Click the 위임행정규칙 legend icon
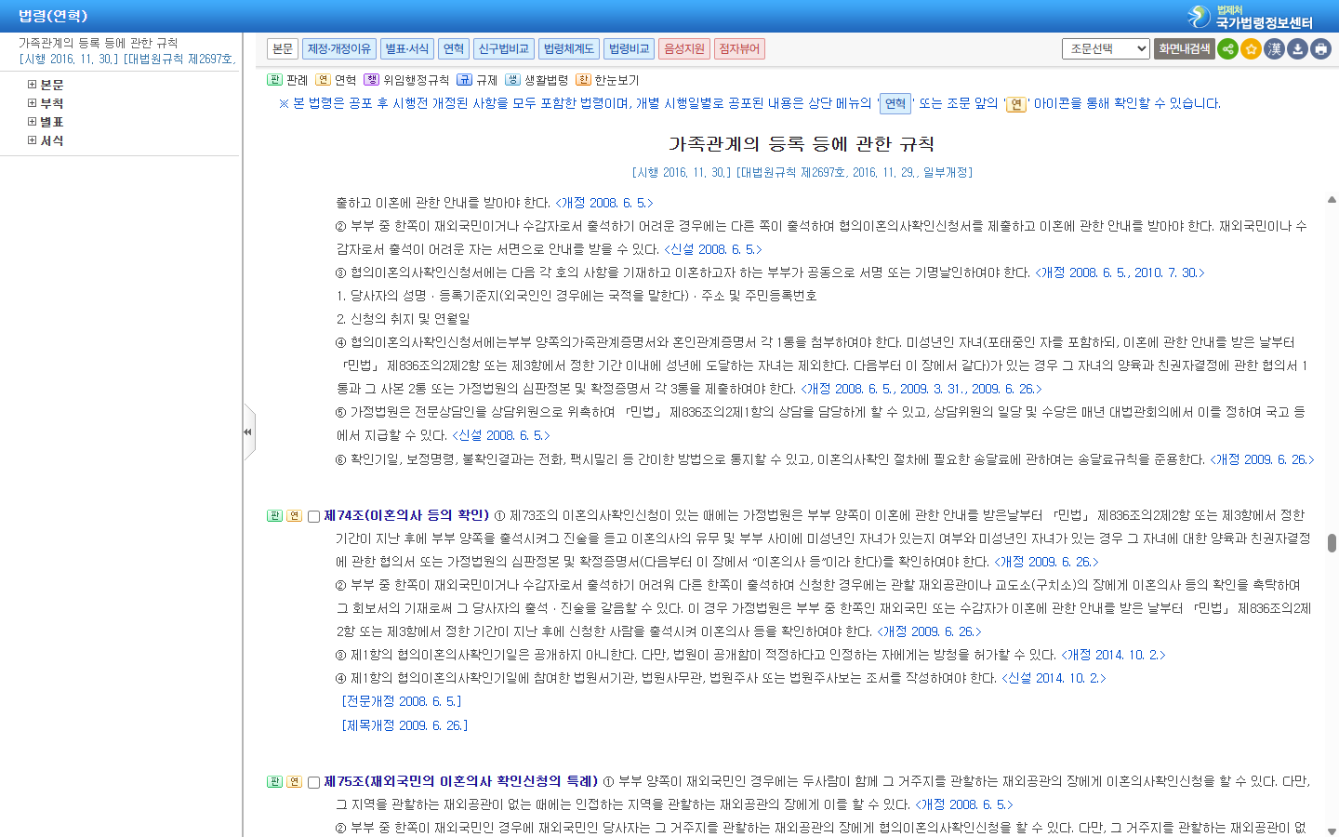This screenshot has width=1339, height=837. coord(371,80)
